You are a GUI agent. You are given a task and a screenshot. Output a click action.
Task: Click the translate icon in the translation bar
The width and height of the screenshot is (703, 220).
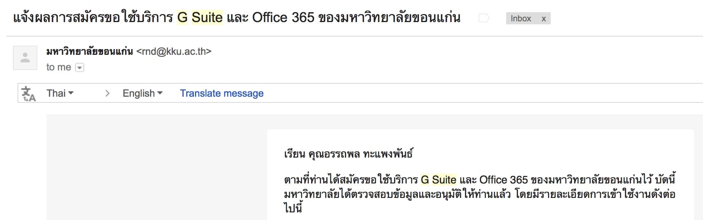tap(29, 94)
